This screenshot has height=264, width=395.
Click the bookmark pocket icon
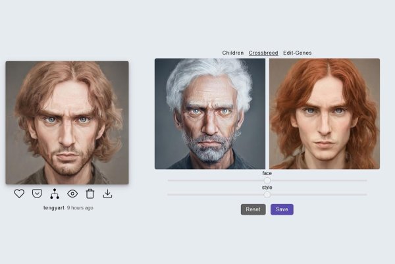37,194
